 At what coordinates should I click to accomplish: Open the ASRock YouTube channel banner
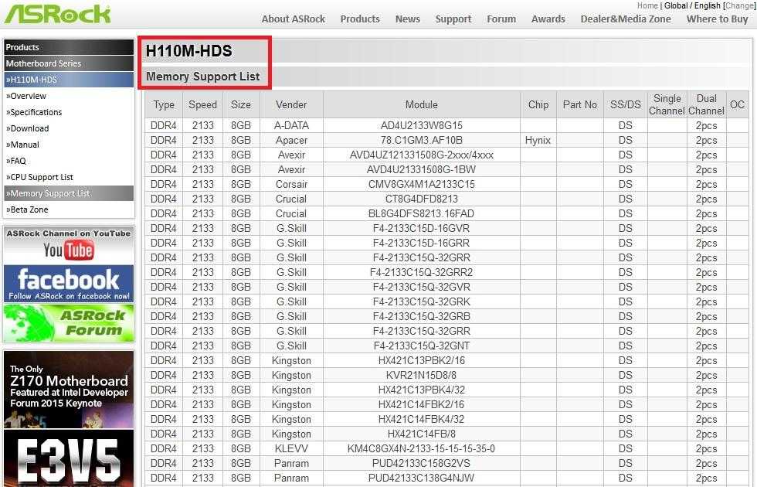pos(68,245)
